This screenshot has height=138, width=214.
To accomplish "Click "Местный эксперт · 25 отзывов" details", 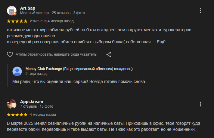I will [45, 13].
